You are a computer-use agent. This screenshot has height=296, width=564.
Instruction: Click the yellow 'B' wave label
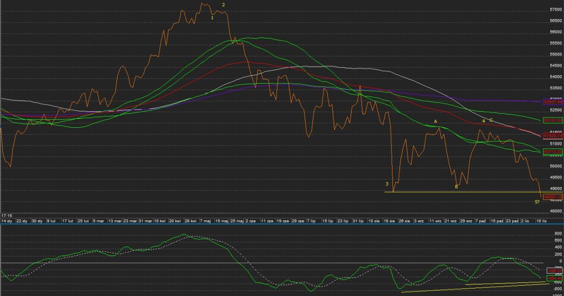pos(456,187)
